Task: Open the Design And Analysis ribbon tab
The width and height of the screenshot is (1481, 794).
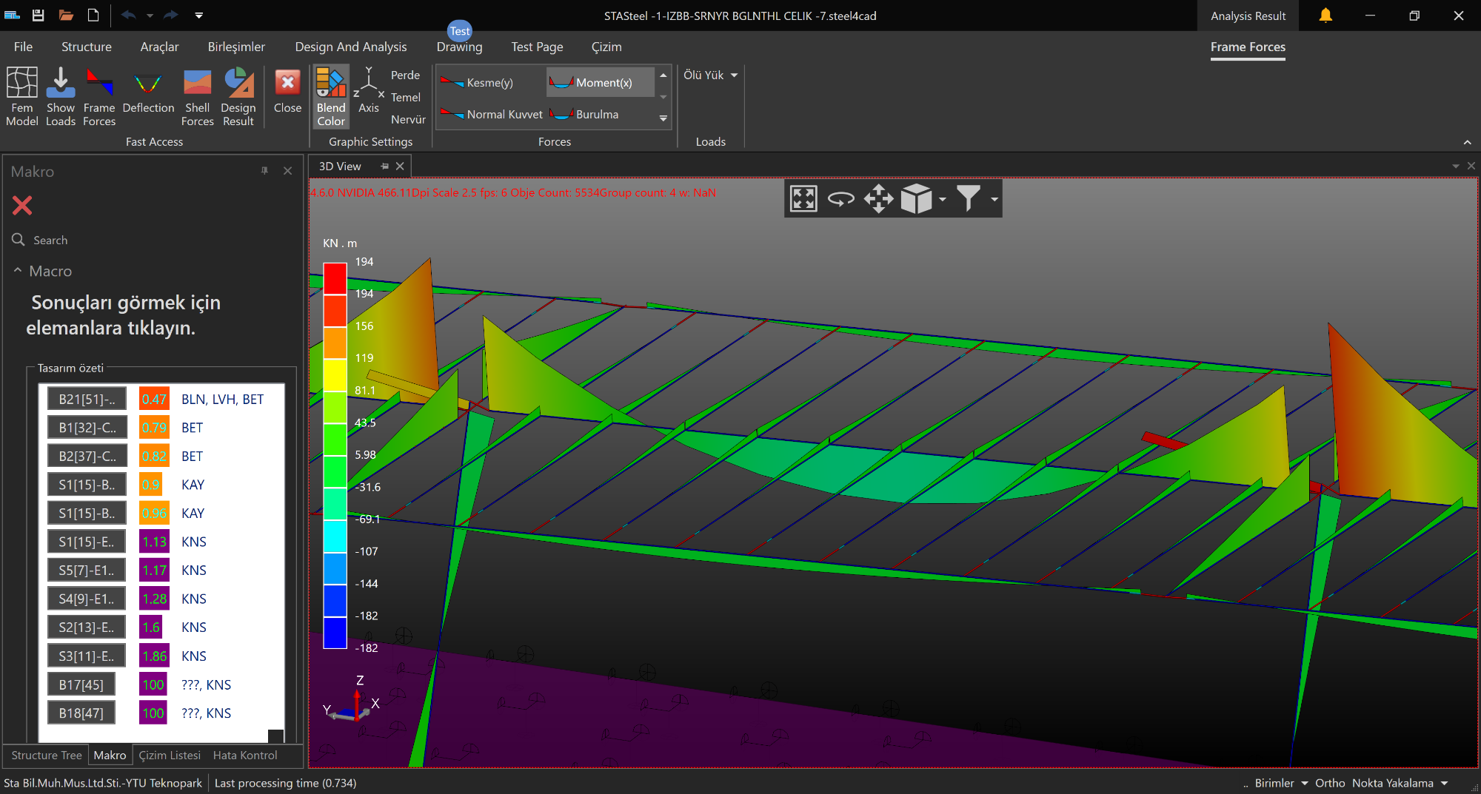Action: click(351, 47)
